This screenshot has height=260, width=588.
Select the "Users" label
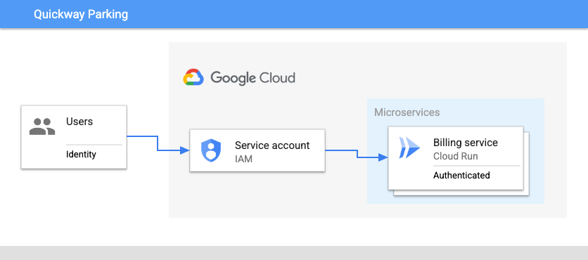click(x=79, y=122)
